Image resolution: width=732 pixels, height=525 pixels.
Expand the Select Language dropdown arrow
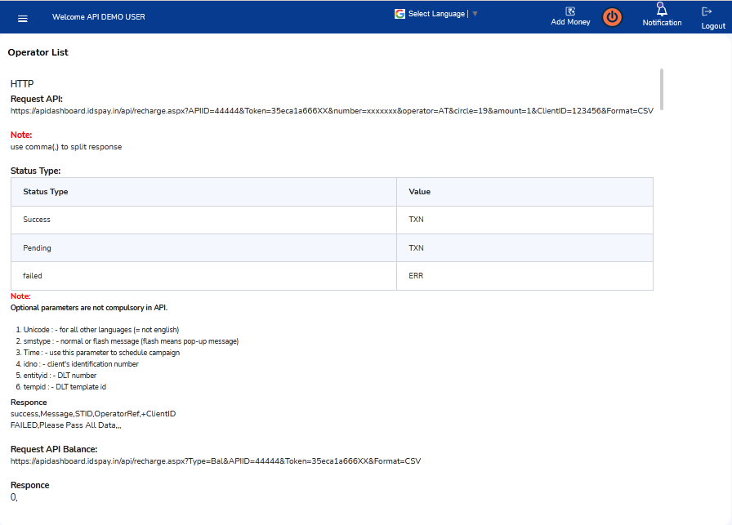[475, 14]
